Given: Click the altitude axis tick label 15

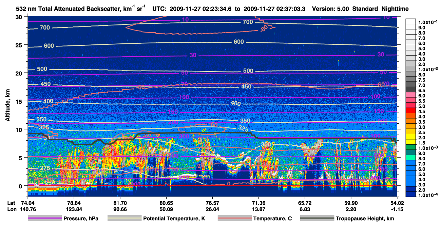Looking at the screenshot, I should click(x=19, y=101).
